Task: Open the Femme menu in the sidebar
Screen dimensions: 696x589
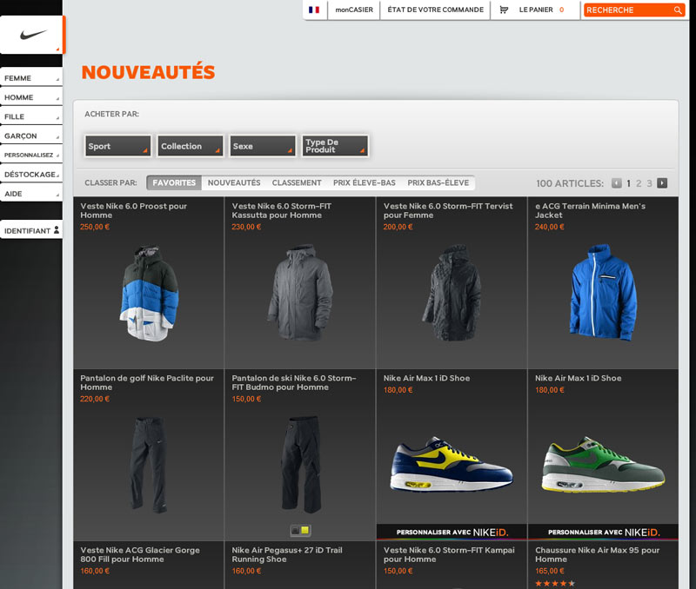Action: point(30,78)
